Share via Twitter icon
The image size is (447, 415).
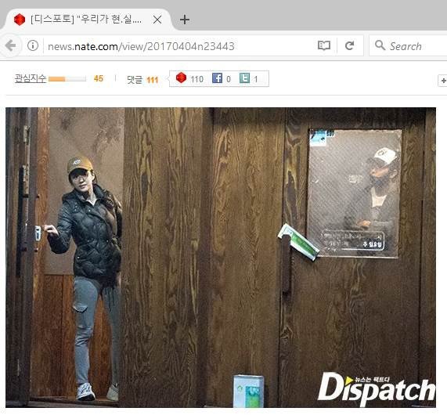244,78
